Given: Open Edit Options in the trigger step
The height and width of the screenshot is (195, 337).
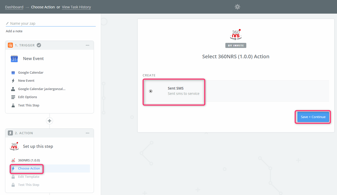Looking at the screenshot, I should click(x=28, y=97).
